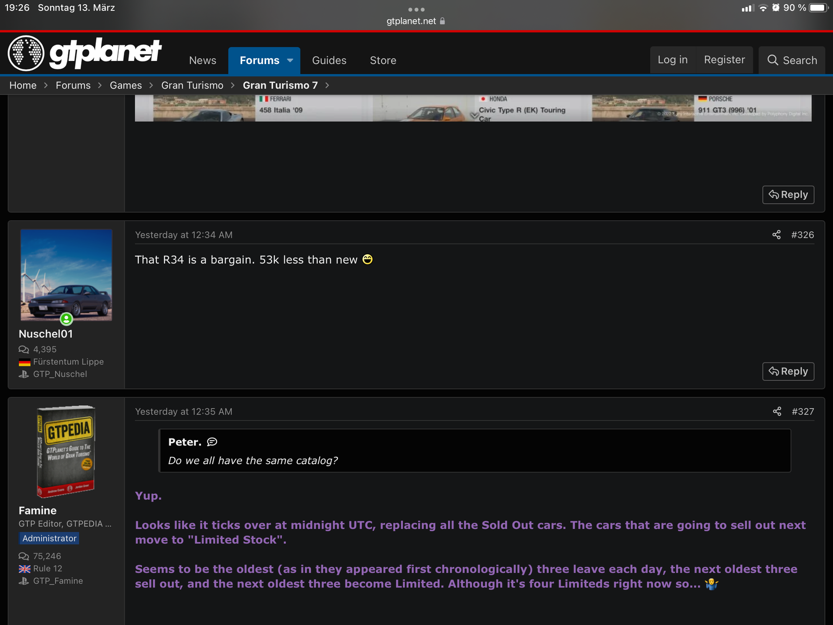
Task: Click the German flag next to Fürstentum Lippe
Action: (x=24, y=362)
